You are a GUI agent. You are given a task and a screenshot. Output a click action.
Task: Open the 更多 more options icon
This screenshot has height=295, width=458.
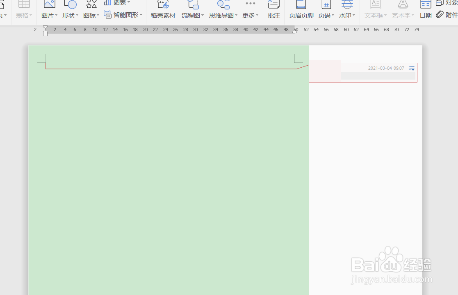point(251,4)
